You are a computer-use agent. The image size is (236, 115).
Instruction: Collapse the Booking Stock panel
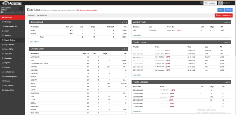click(122, 22)
